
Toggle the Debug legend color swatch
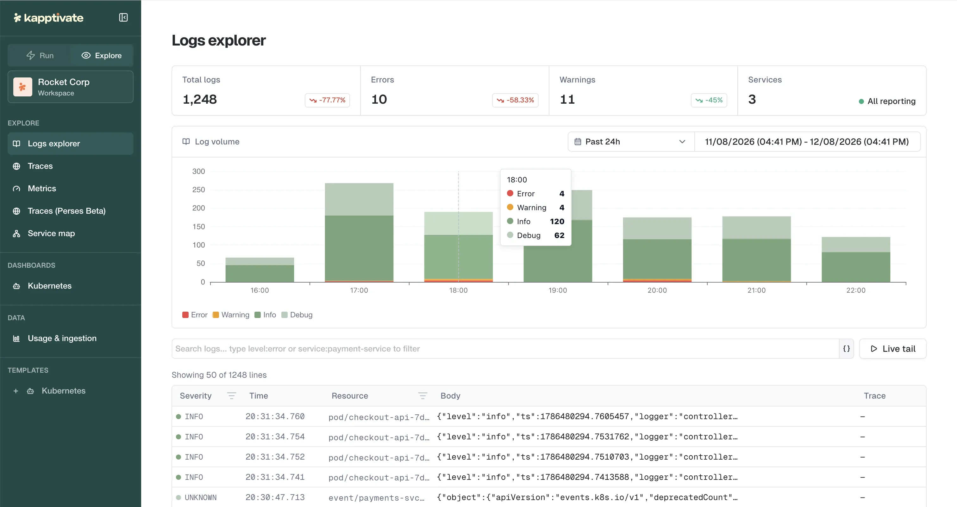(x=285, y=315)
